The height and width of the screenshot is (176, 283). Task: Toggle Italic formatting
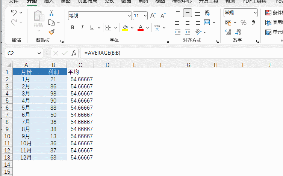82,27
